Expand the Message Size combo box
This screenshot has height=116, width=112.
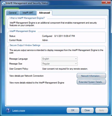point(60,64)
